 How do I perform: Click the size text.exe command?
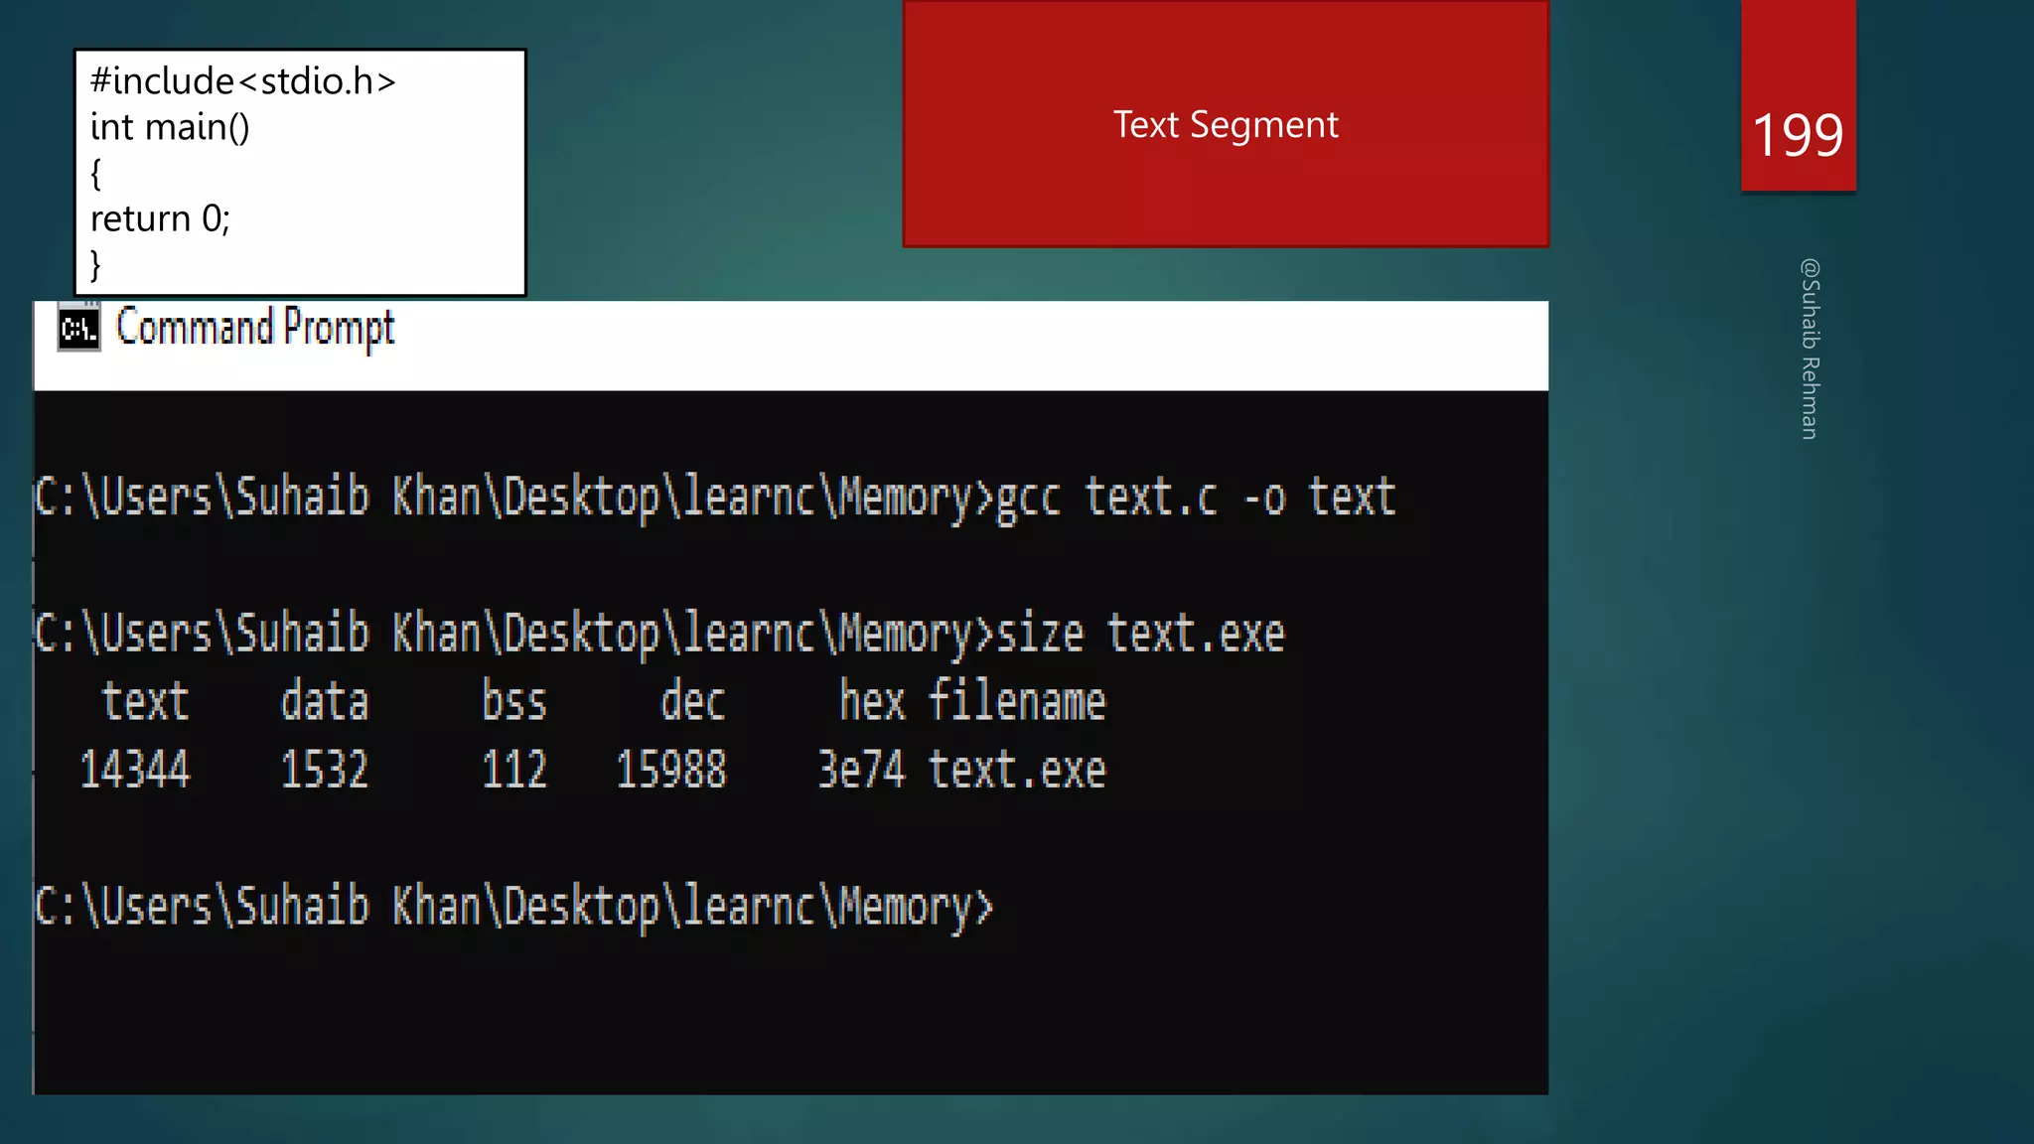click(1140, 634)
